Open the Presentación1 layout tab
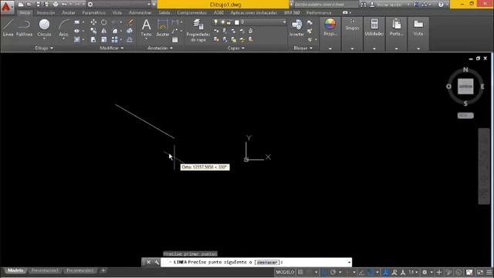 point(45,270)
